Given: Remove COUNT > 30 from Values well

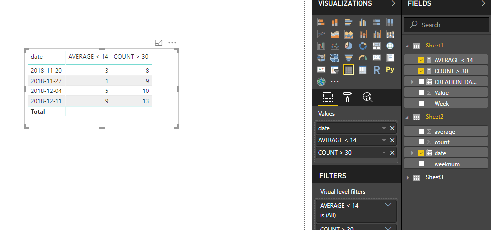Looking at the screenshot, I should 392,153.
